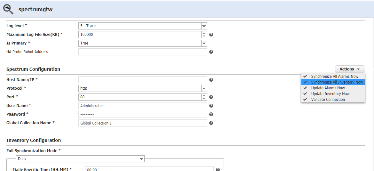The image size is (374, 171).
Task: Click help icon next to Port field
Action: tap(211, 97)
